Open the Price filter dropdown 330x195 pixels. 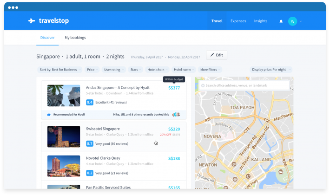point(92,70)
